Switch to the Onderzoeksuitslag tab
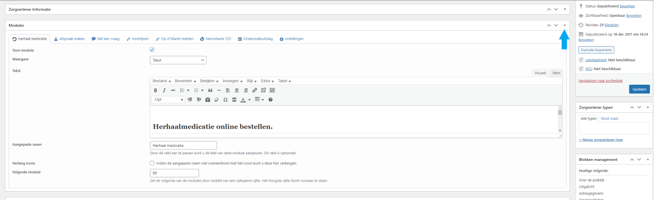This screenshot has height=200, width=654. click(255, 39)
